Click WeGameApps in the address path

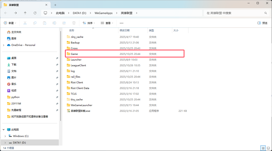(x=103, y=13)
